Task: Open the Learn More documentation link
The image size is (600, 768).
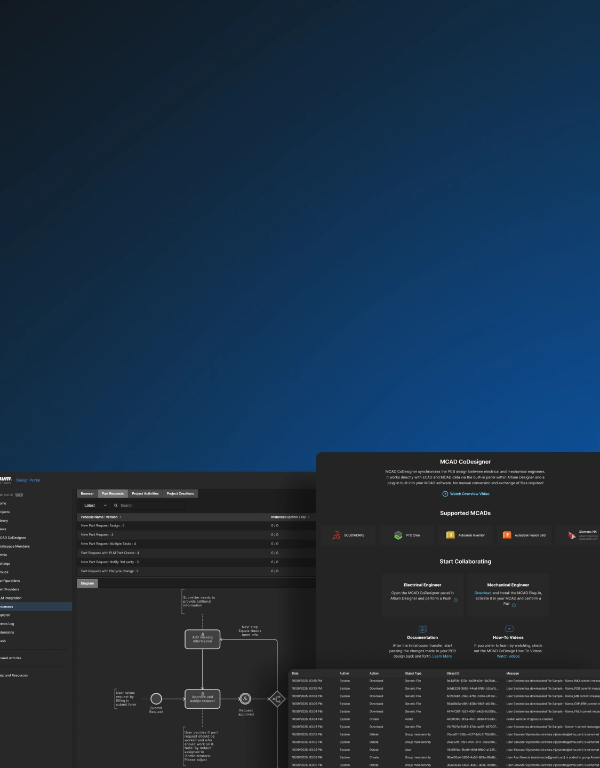Action: [442, 657]
